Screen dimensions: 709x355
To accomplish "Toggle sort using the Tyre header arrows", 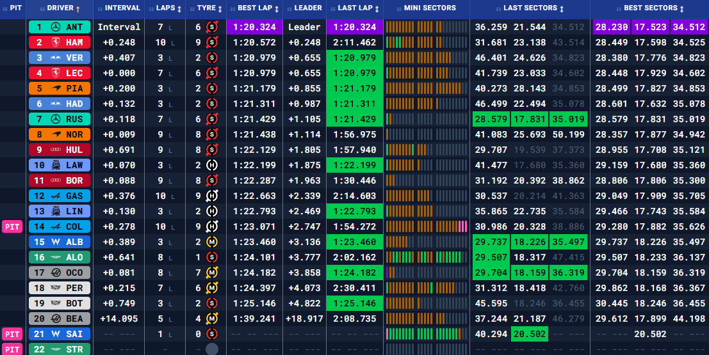I will [x=221, y=9].
